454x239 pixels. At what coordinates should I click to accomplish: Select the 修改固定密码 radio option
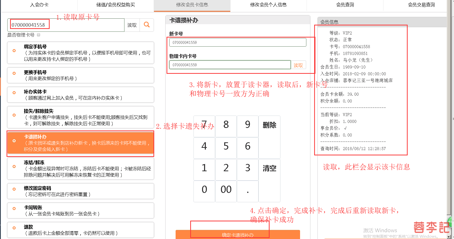tap(14, 189)
